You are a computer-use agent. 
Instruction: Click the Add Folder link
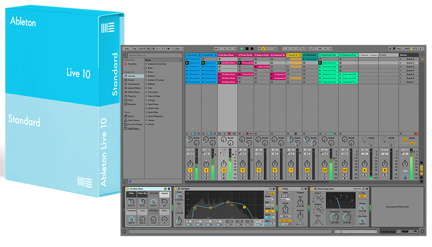tap(134, 128)
